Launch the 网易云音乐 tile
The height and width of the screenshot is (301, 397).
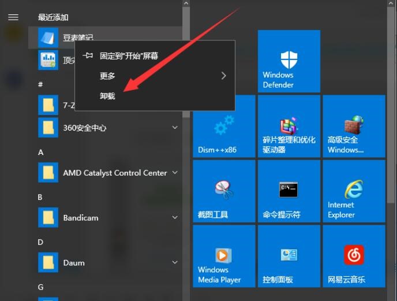(x=354, y=256)
